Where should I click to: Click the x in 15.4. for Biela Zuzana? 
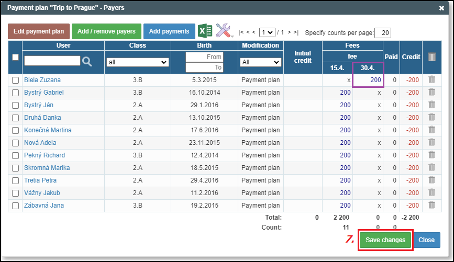[349, 81]
